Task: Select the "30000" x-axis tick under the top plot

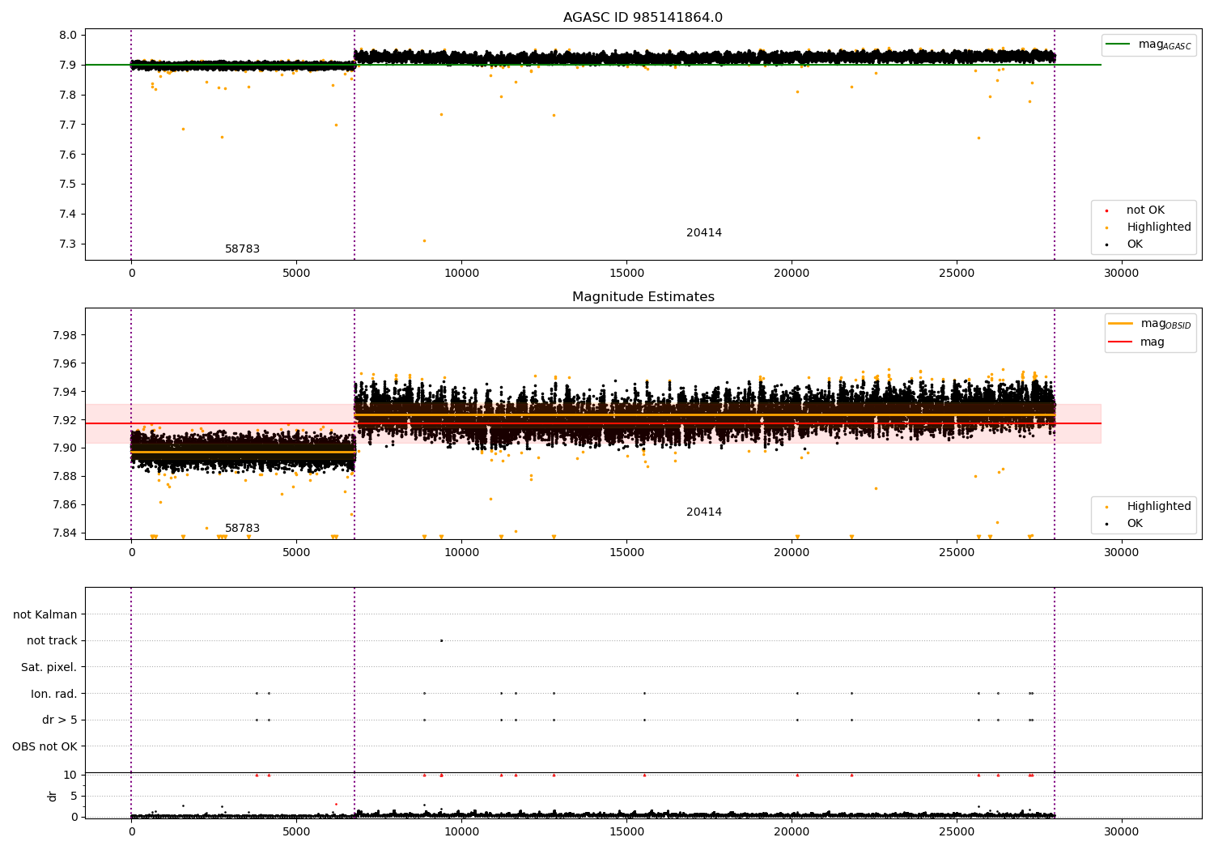Action: (x=1122, y=274)
